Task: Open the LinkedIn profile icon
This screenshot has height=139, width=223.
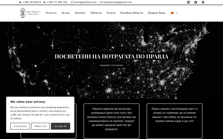Action: (x=188, y=2)
